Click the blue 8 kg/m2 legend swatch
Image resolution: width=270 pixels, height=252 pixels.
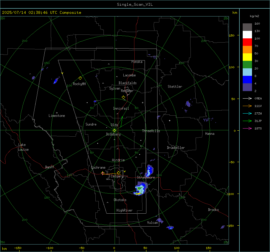247,79
